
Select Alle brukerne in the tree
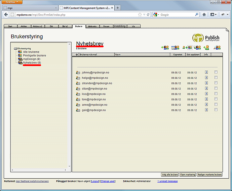(x=31, y=52)
